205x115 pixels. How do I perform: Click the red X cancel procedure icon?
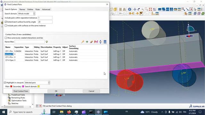point(41,106)
